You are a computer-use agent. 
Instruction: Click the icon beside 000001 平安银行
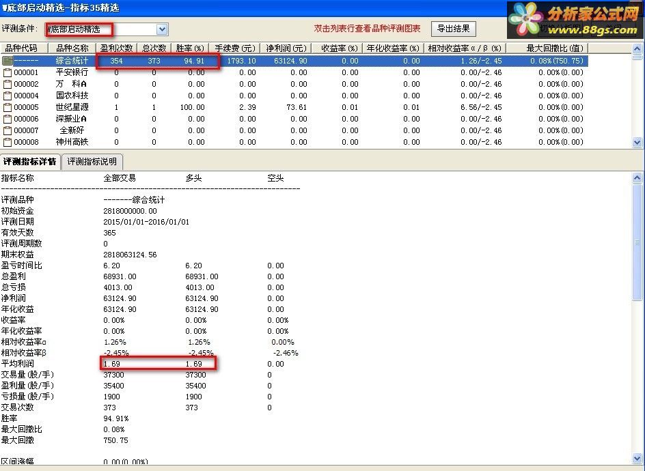point(8,73)
